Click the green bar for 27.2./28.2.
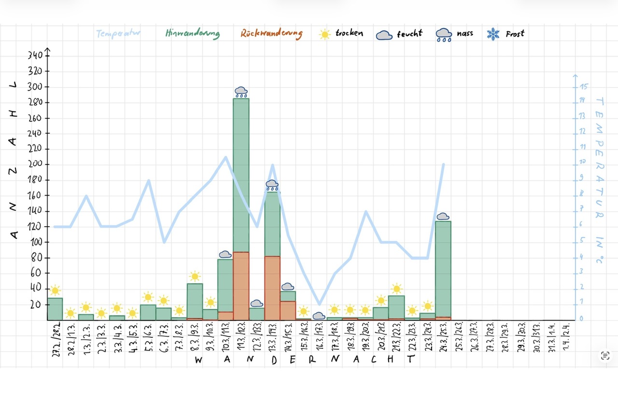This screenshot has height=398, width=618. (x=55, y=309)
